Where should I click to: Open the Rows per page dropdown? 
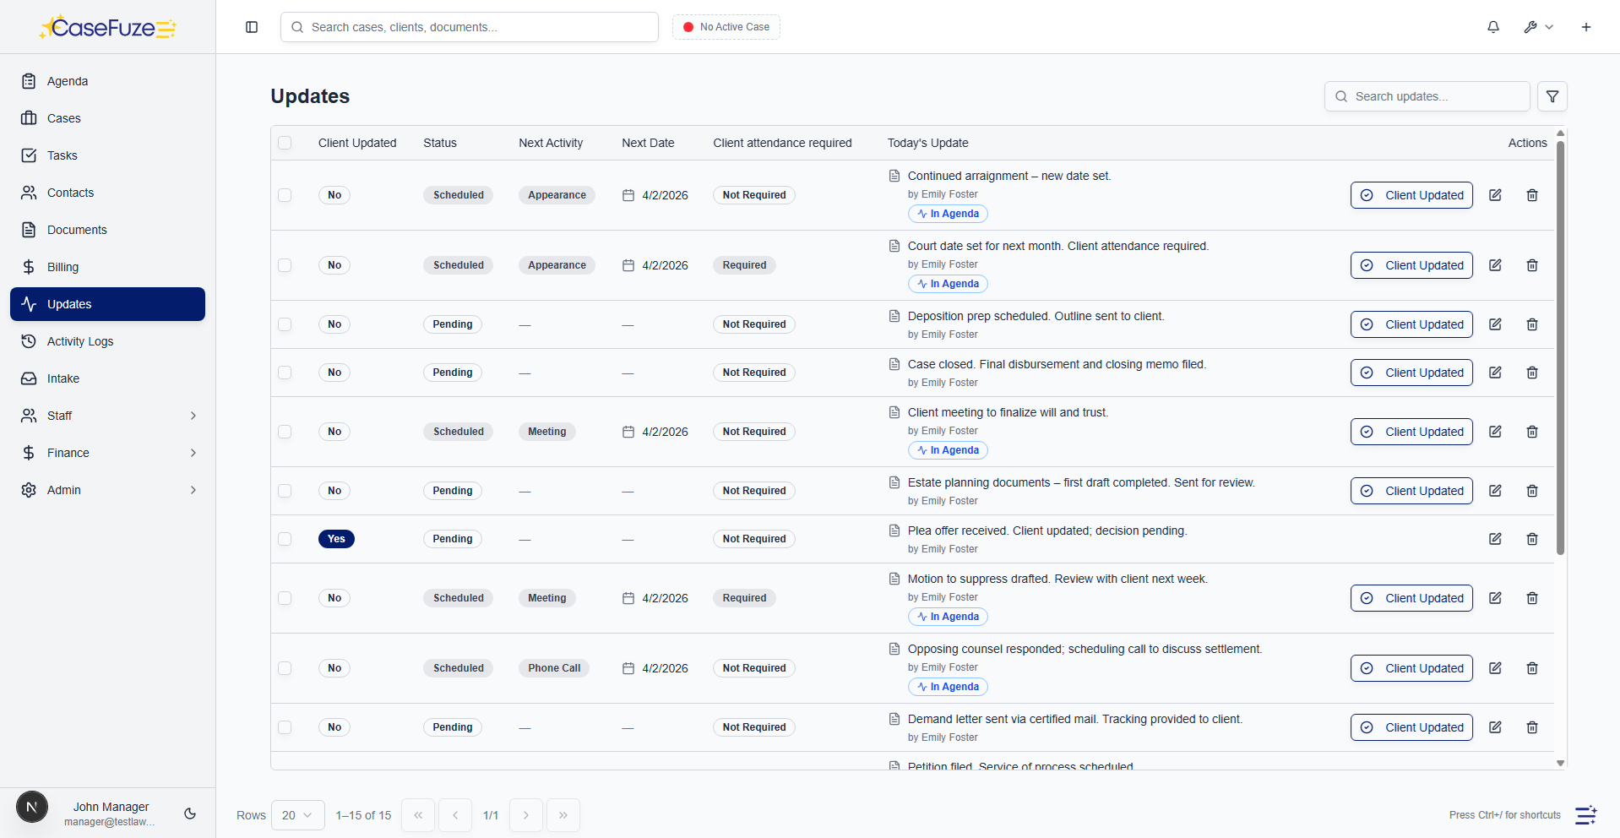(x=297, y=815)
